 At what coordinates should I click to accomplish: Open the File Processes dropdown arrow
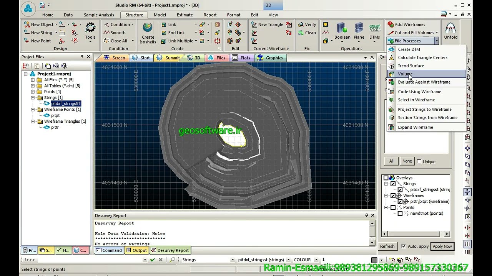click(436, 41)
